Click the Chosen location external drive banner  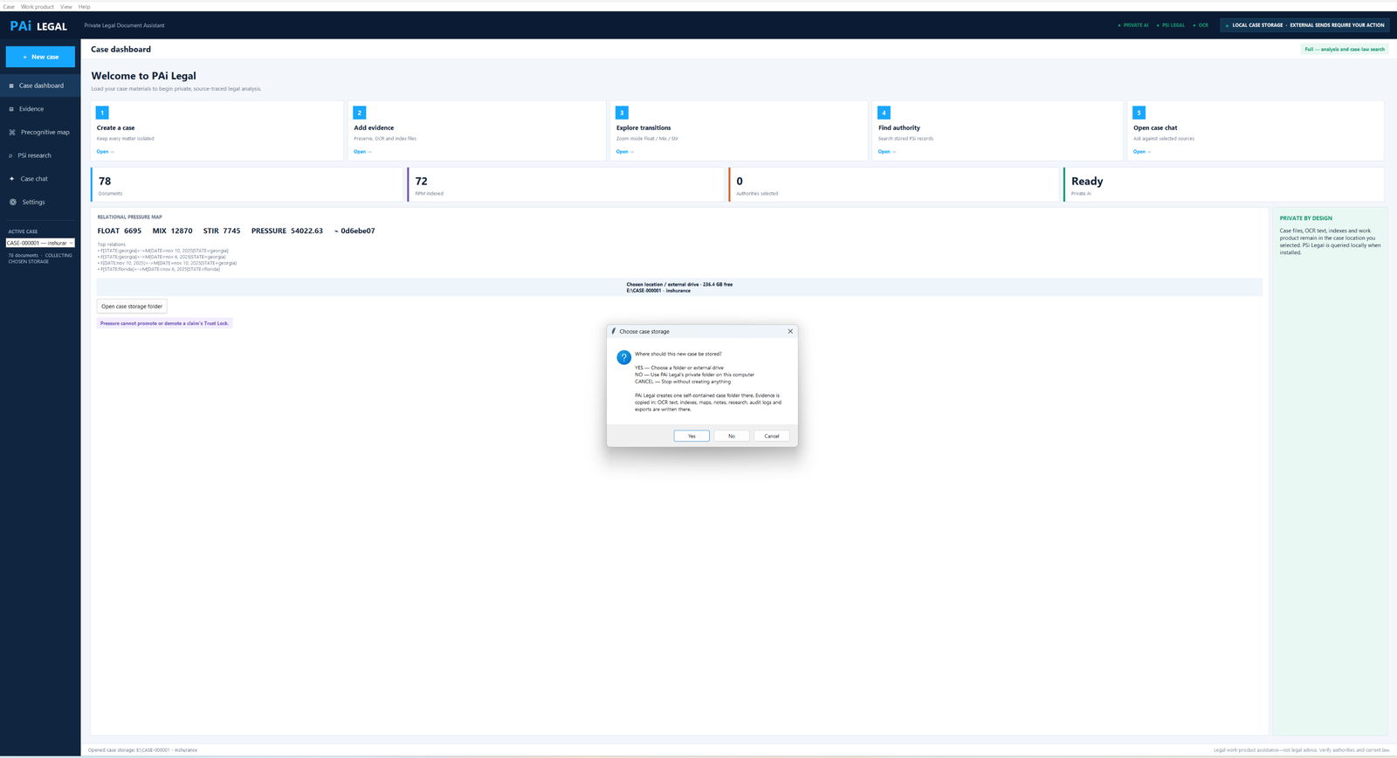click(679, 287)
